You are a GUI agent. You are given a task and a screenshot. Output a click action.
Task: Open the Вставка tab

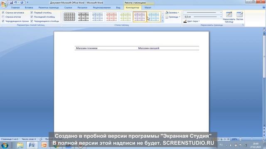(x=29, y=7)
